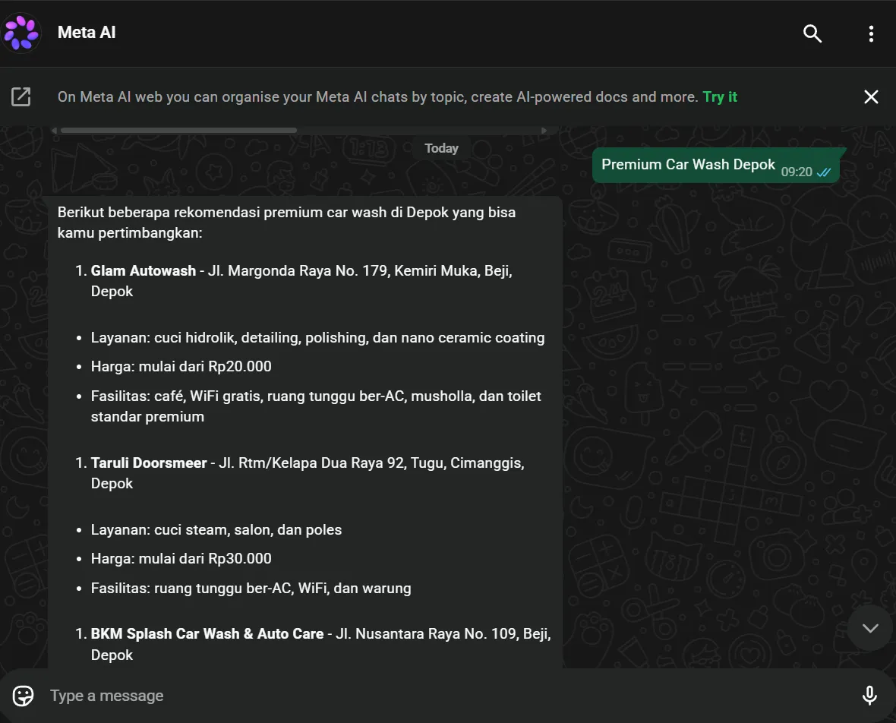This screenshot has width=896, height=723.
Task: Click the Meta AI chat title
Action: (87, 33)
